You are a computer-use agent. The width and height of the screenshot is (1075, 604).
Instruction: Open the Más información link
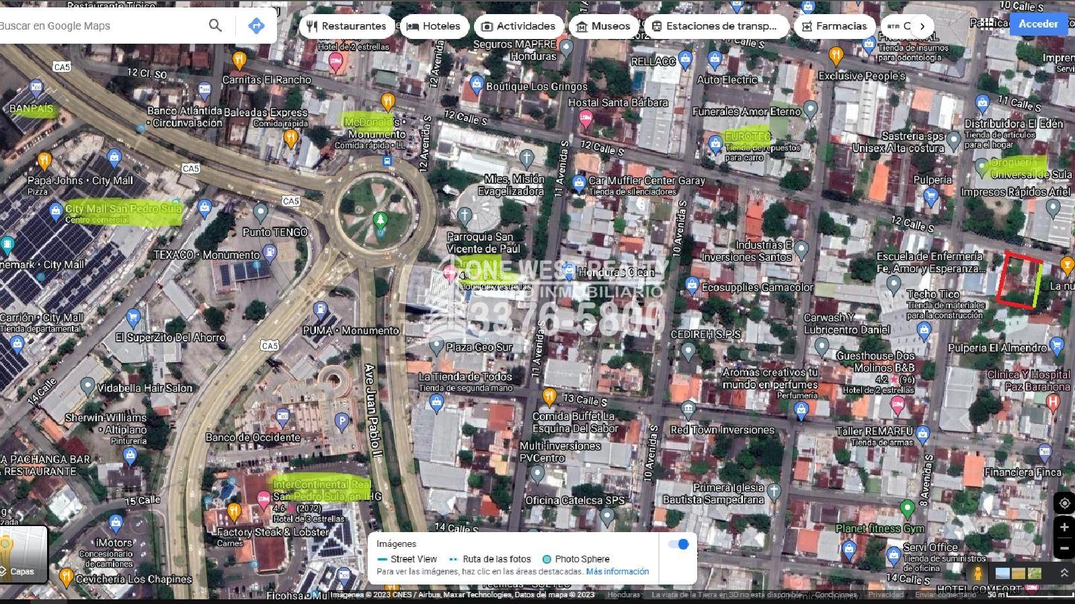(x=617, y=572)
